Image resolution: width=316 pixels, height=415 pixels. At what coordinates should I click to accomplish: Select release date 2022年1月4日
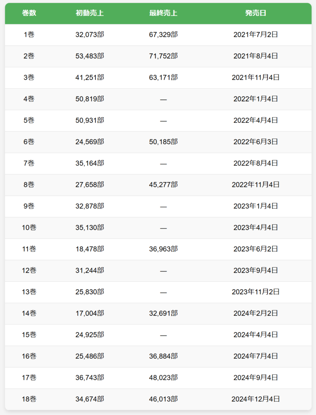[x=256, y=99]
